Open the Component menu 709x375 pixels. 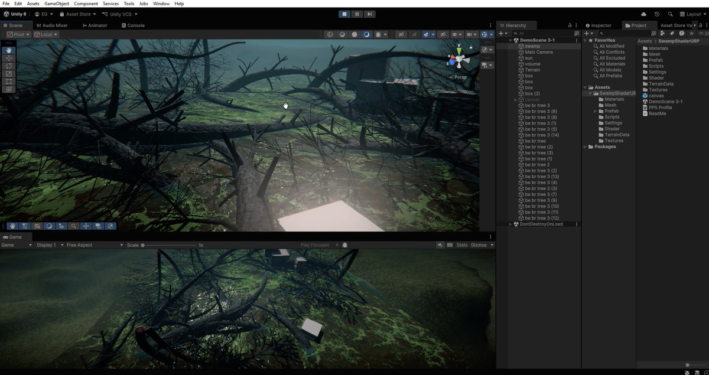pyautogui.click(x=86, y=4)
